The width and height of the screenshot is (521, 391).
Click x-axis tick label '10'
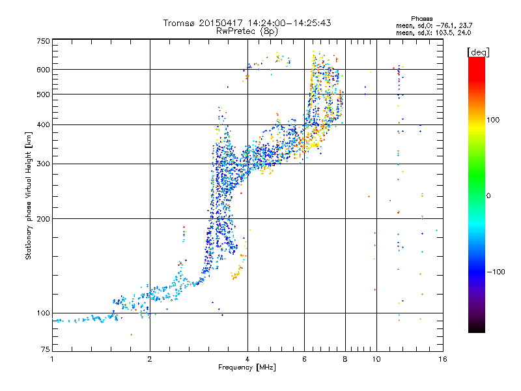pyautogui.click(x=376, y=359)
